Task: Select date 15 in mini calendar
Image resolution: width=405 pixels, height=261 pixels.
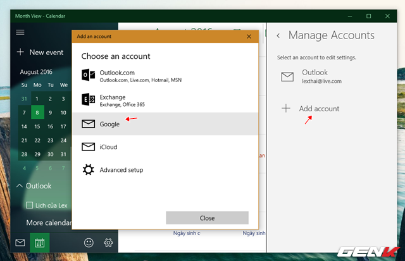Action: point(37,126)
